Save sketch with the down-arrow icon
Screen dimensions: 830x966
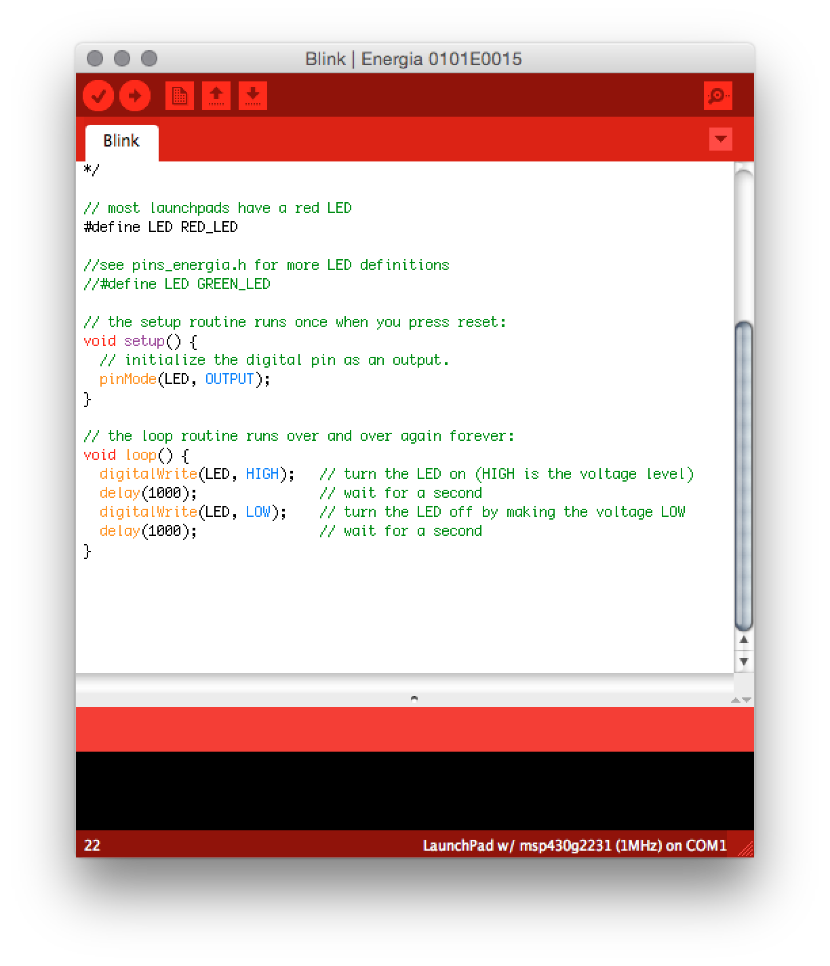click(x=253, y=96)
